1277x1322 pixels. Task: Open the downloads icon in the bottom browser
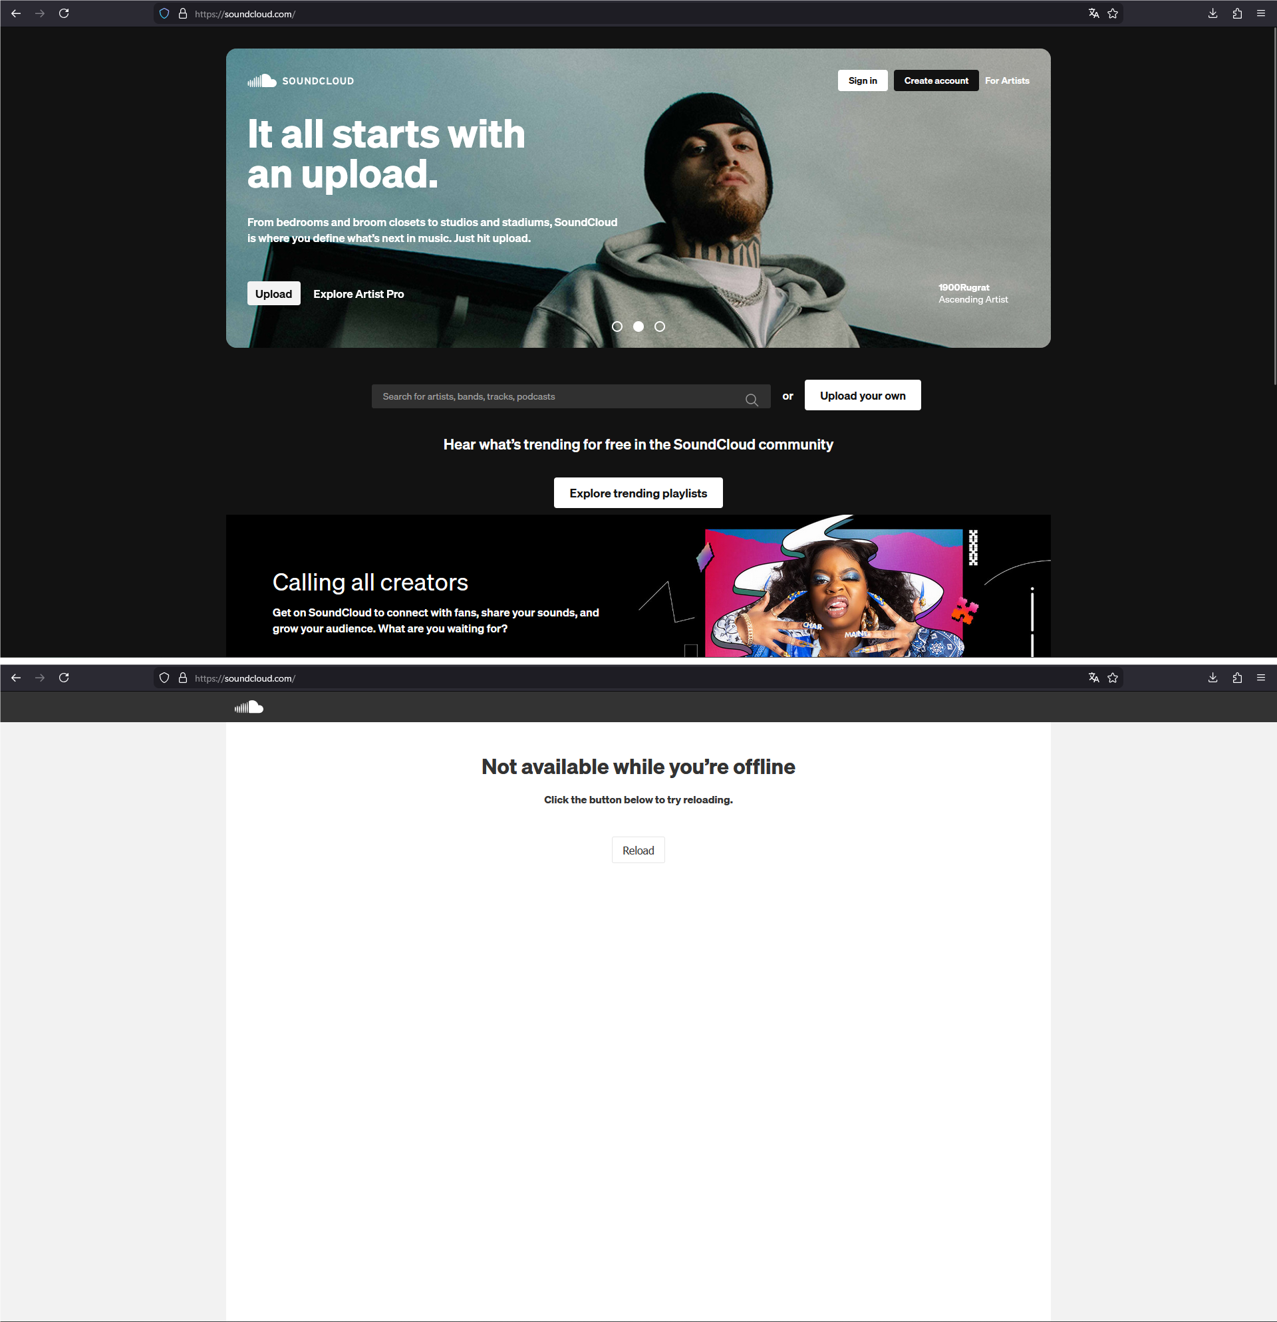click(1212, 678)
